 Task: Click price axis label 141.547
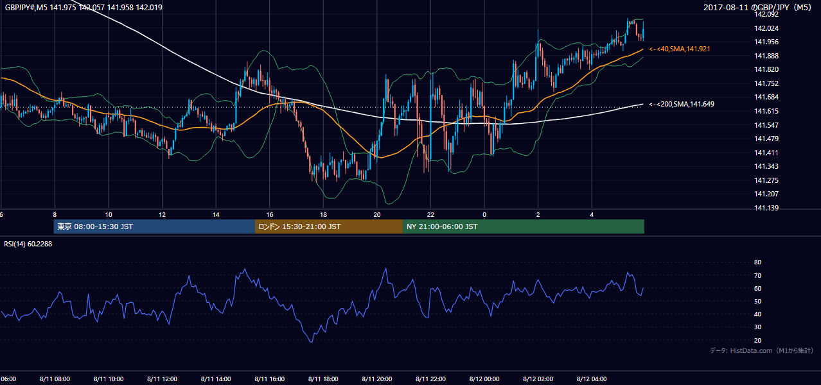pos(767,125)
